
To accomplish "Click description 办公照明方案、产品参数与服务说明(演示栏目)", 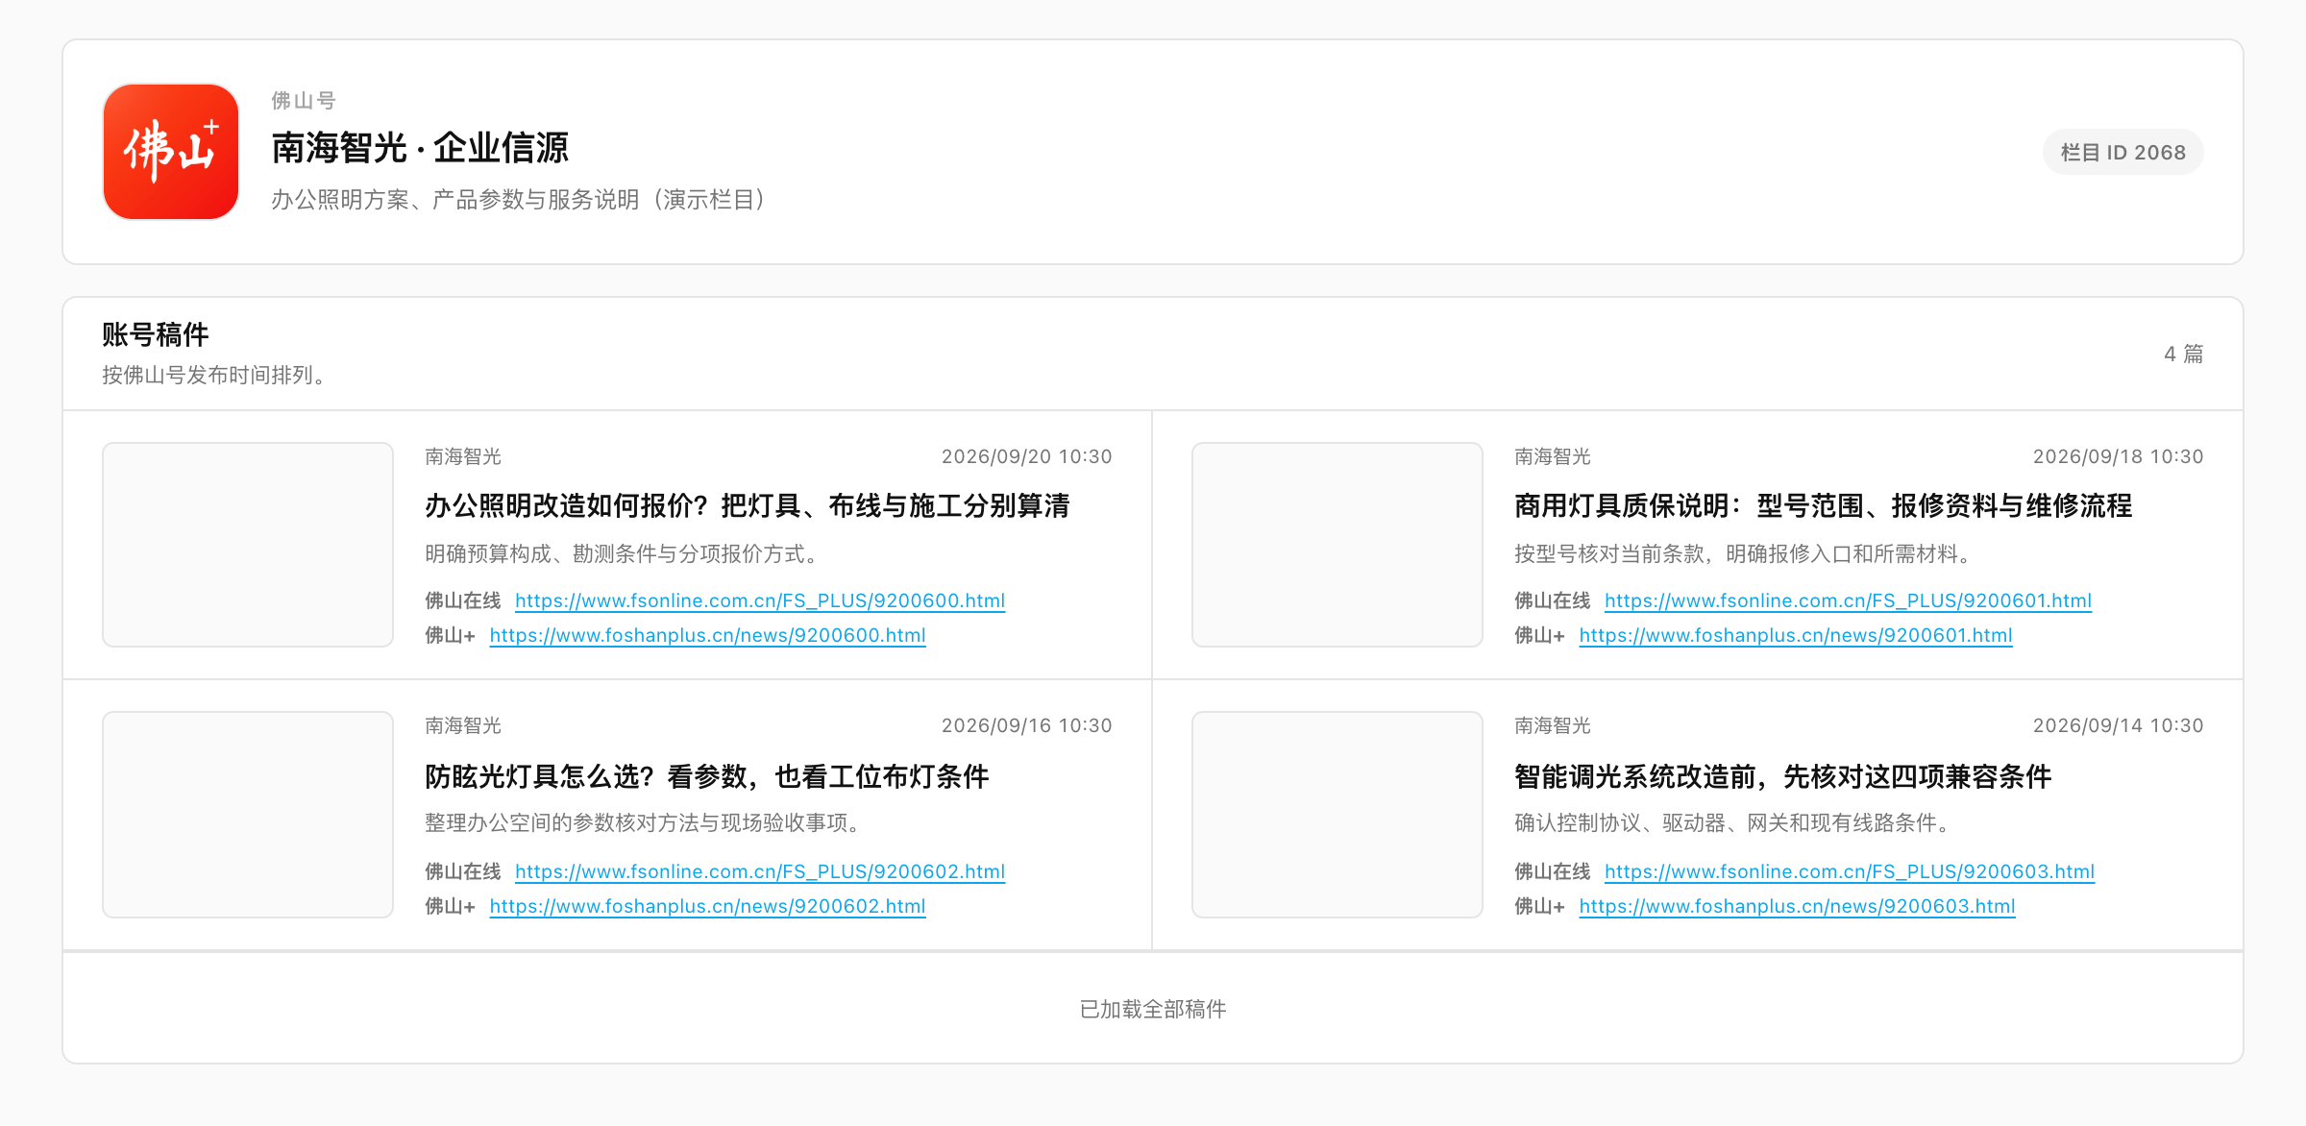I will [519, 199].
